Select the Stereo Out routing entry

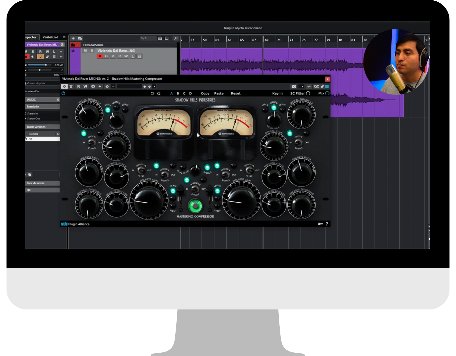(43, 118)
